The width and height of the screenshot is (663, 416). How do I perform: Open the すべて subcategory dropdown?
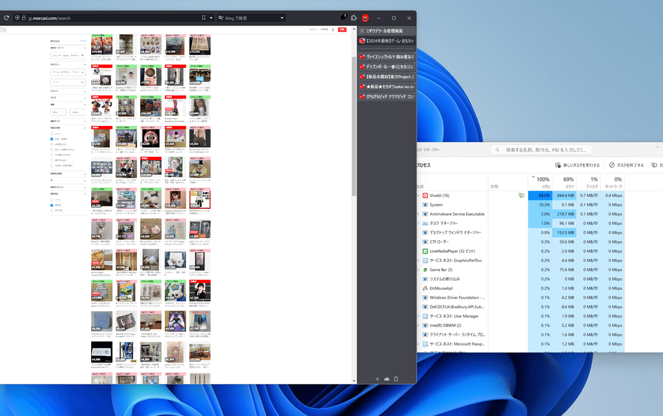68,82
